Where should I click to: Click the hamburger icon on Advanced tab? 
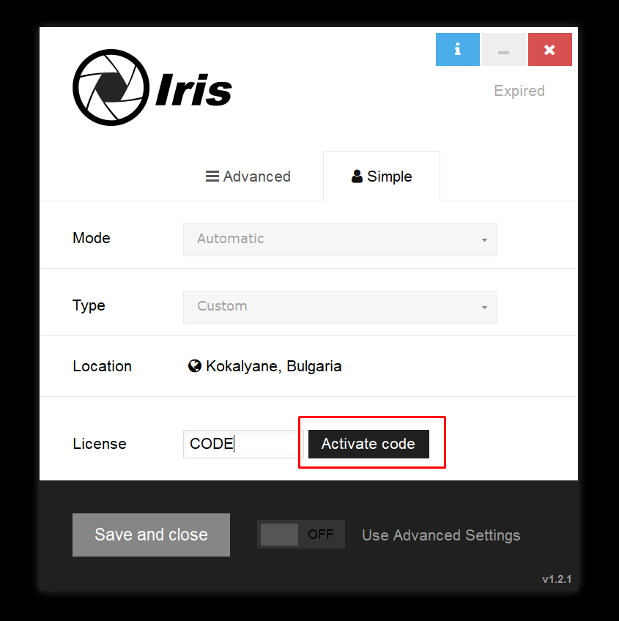[x=212, y=176]
